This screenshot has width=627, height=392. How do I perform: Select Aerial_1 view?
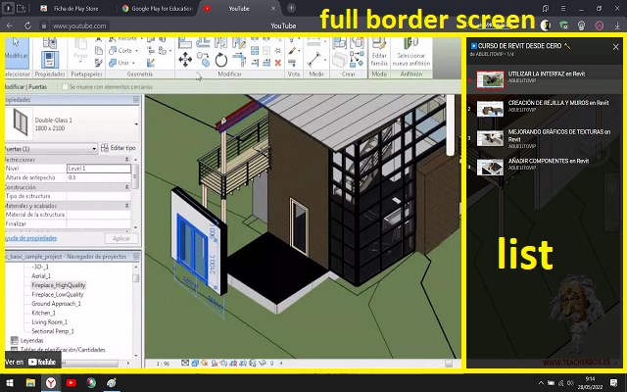pos(41,276)
